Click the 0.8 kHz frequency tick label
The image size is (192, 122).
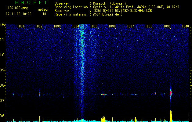coord(3,85)
